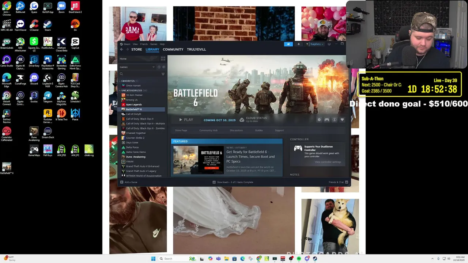Open EA app desktop shortcut

pyautogui.click(x=75, y=25)
